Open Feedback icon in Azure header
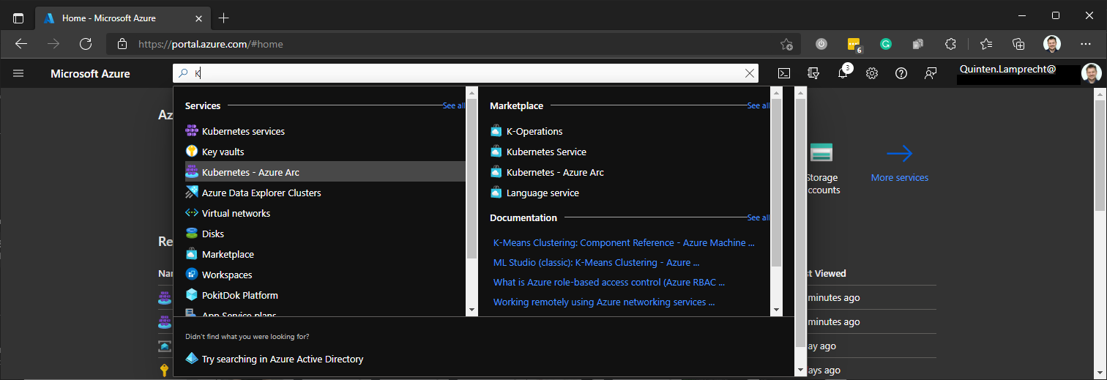The image size is (1107, 380). 931,73
